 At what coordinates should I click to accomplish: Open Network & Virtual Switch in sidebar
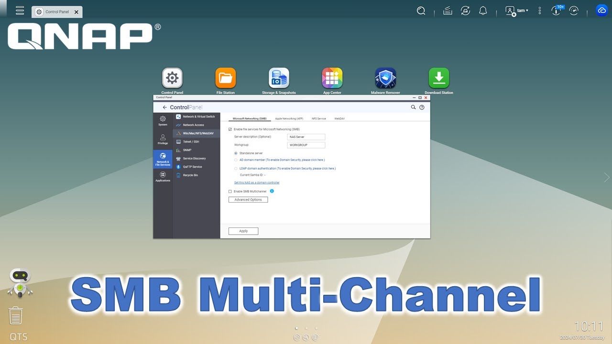[197, 117]
